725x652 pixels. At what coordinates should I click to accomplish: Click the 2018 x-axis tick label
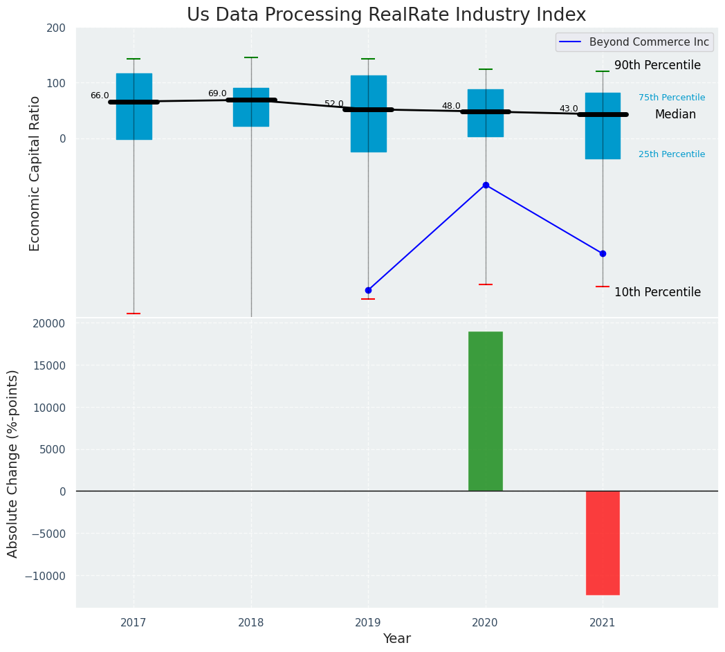click(251, 623)
